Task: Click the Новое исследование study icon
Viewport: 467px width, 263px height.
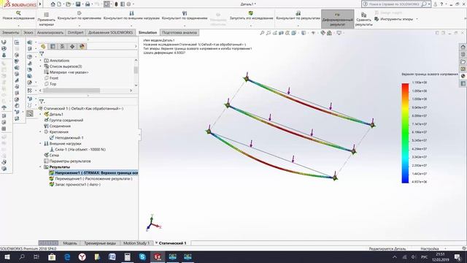Action: coord(18,13)
